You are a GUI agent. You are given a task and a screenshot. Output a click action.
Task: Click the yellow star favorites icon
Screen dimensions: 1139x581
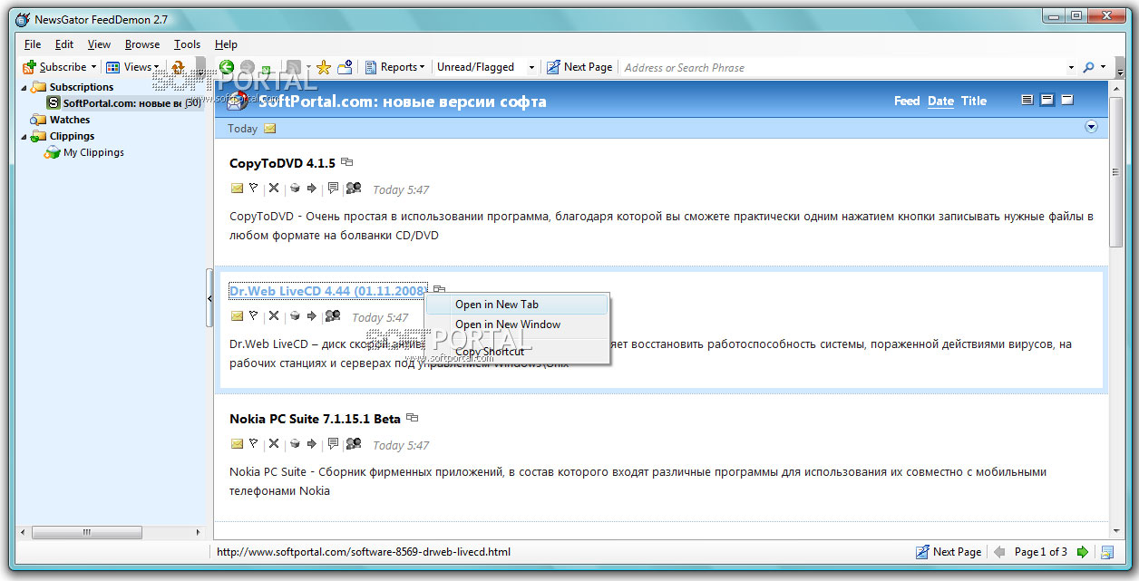(x=323, y=67)
